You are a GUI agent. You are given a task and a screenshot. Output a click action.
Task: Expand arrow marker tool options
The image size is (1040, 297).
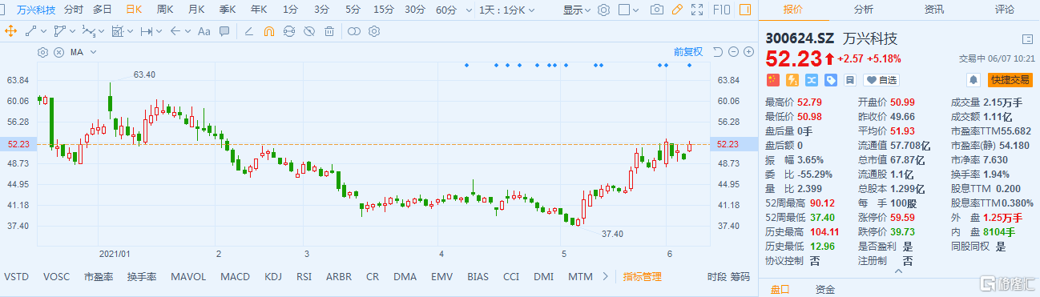(x=187, y=31)
